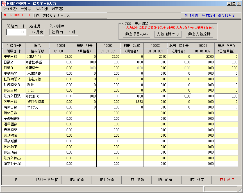Click the [F5]特殊 button

point(137,180)
